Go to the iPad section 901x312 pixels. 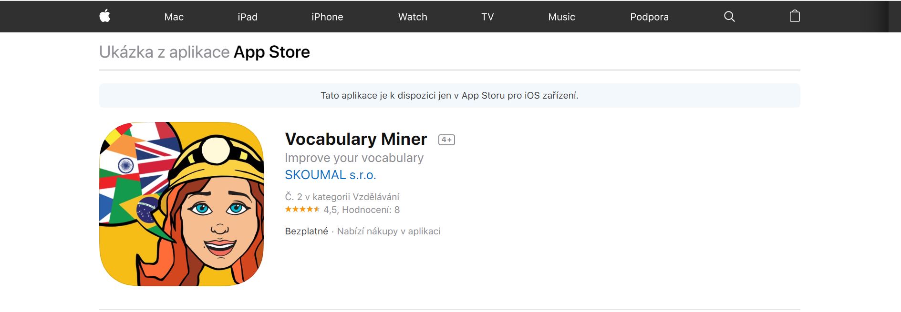248,17
